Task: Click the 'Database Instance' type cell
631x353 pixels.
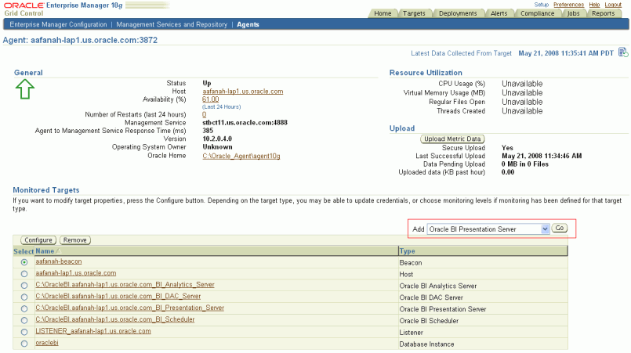Action: pos(426,344)
